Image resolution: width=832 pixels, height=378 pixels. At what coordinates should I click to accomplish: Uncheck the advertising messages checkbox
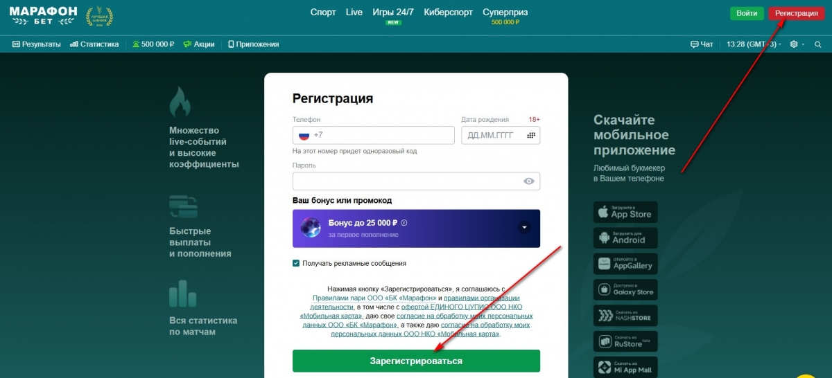click(296, 263)
